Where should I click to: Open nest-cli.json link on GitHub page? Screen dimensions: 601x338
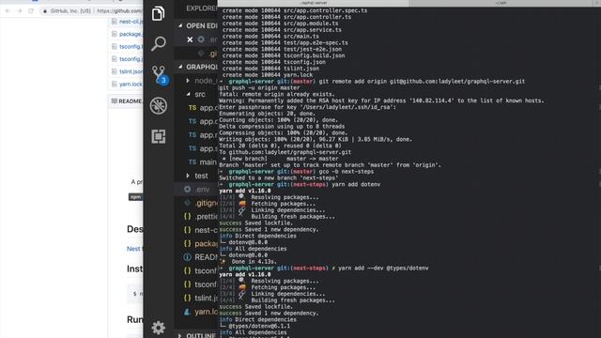pyautogui.click(x=131, y=22)
